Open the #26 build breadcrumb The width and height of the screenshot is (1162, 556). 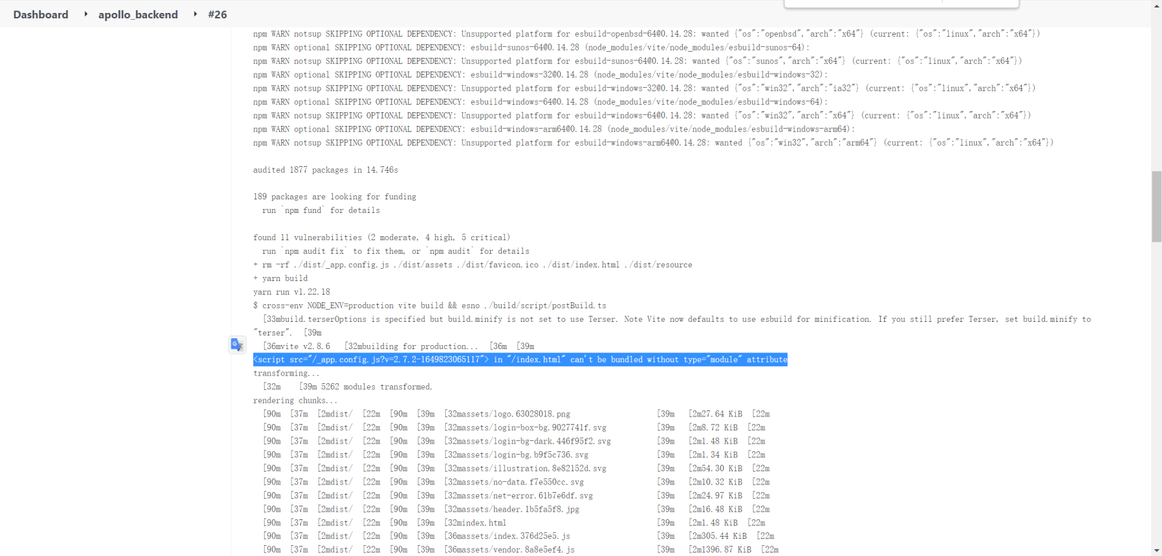(217, 14)
